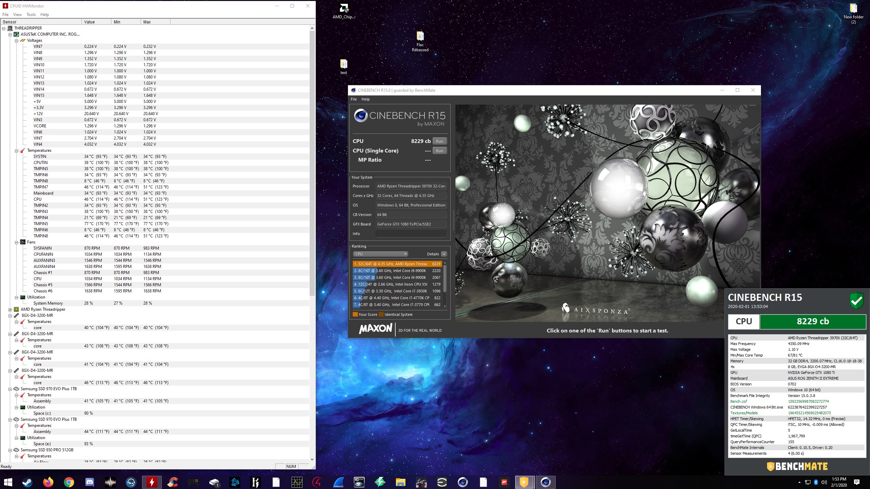
Task: Select the BenchMate shield taskbar icon
Action: pos(524,482)
